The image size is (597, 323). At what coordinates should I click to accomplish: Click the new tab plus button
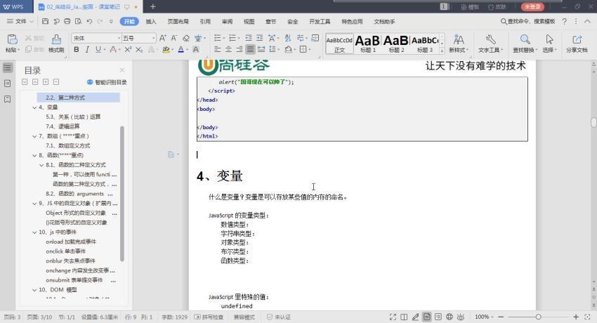[x=152, y=6]
